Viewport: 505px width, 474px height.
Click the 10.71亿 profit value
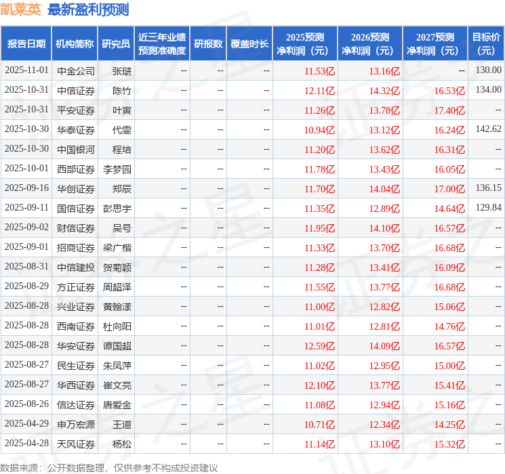320,425
